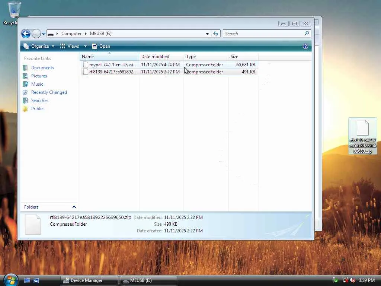Minimize the MEUSB explorer window

pyautogui.click(x=283, y=23)
